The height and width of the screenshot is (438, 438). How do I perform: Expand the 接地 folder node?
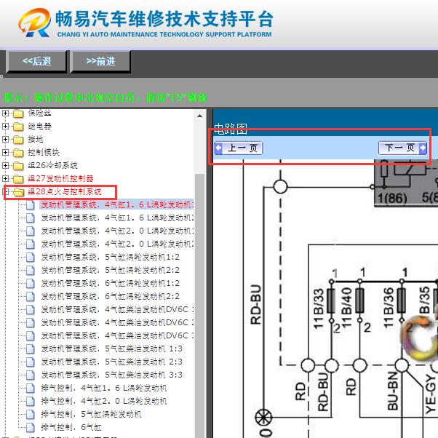point(5,140)
